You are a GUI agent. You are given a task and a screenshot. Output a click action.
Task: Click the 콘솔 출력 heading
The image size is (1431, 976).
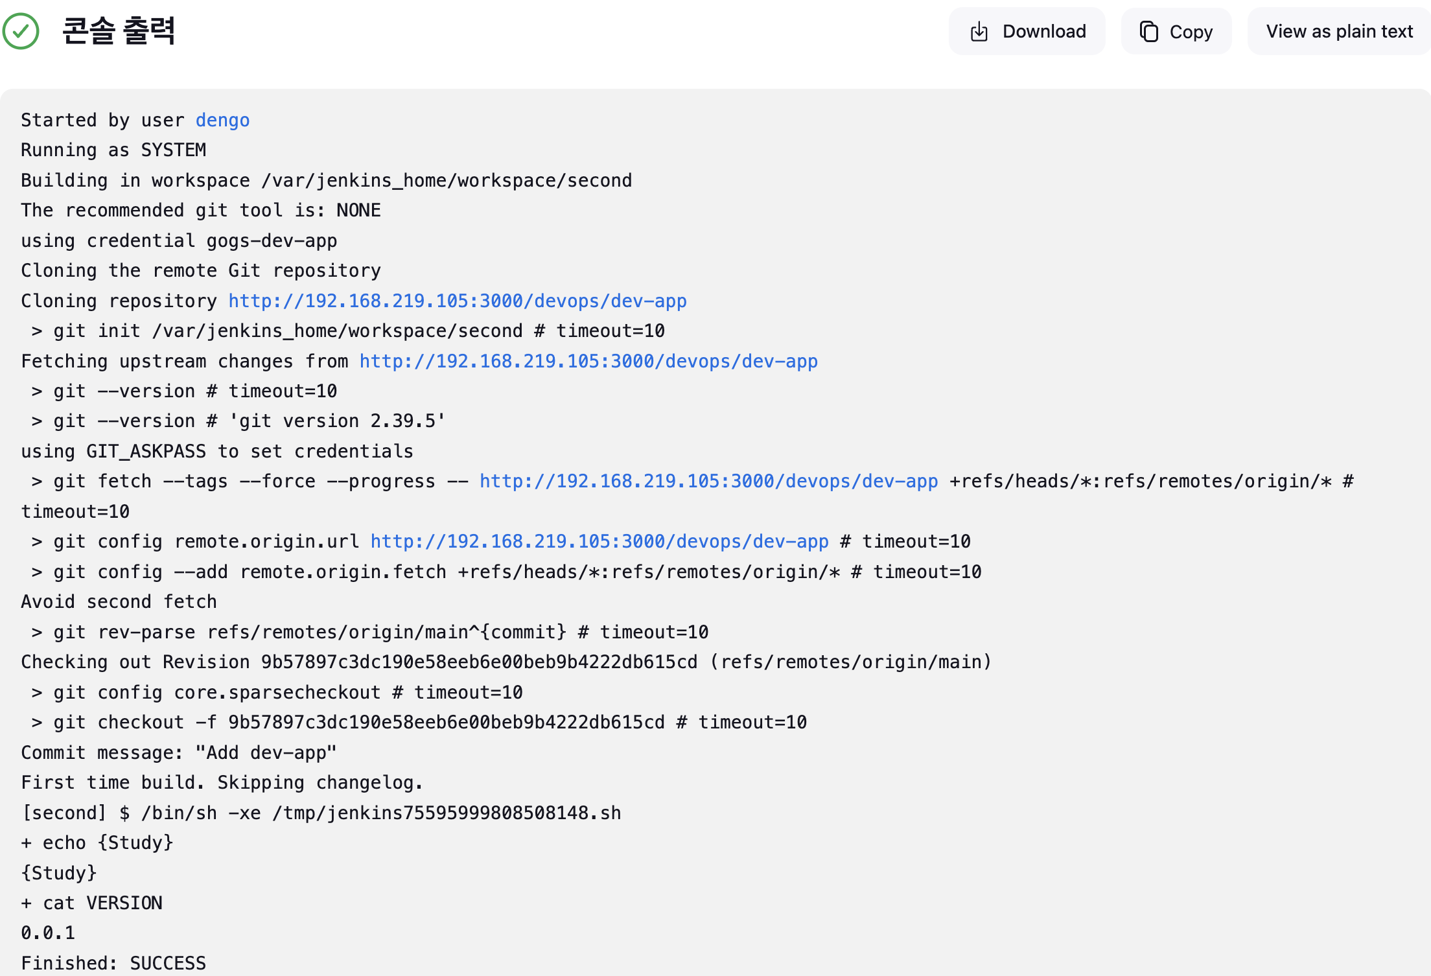[x=119, y=31]
